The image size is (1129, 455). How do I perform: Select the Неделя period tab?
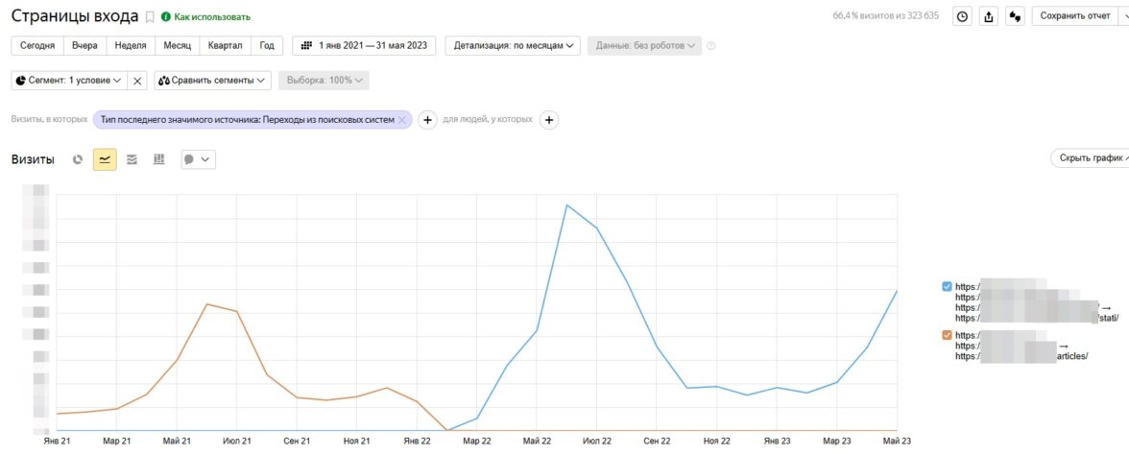pyautogui.click(x=130, y=45)
